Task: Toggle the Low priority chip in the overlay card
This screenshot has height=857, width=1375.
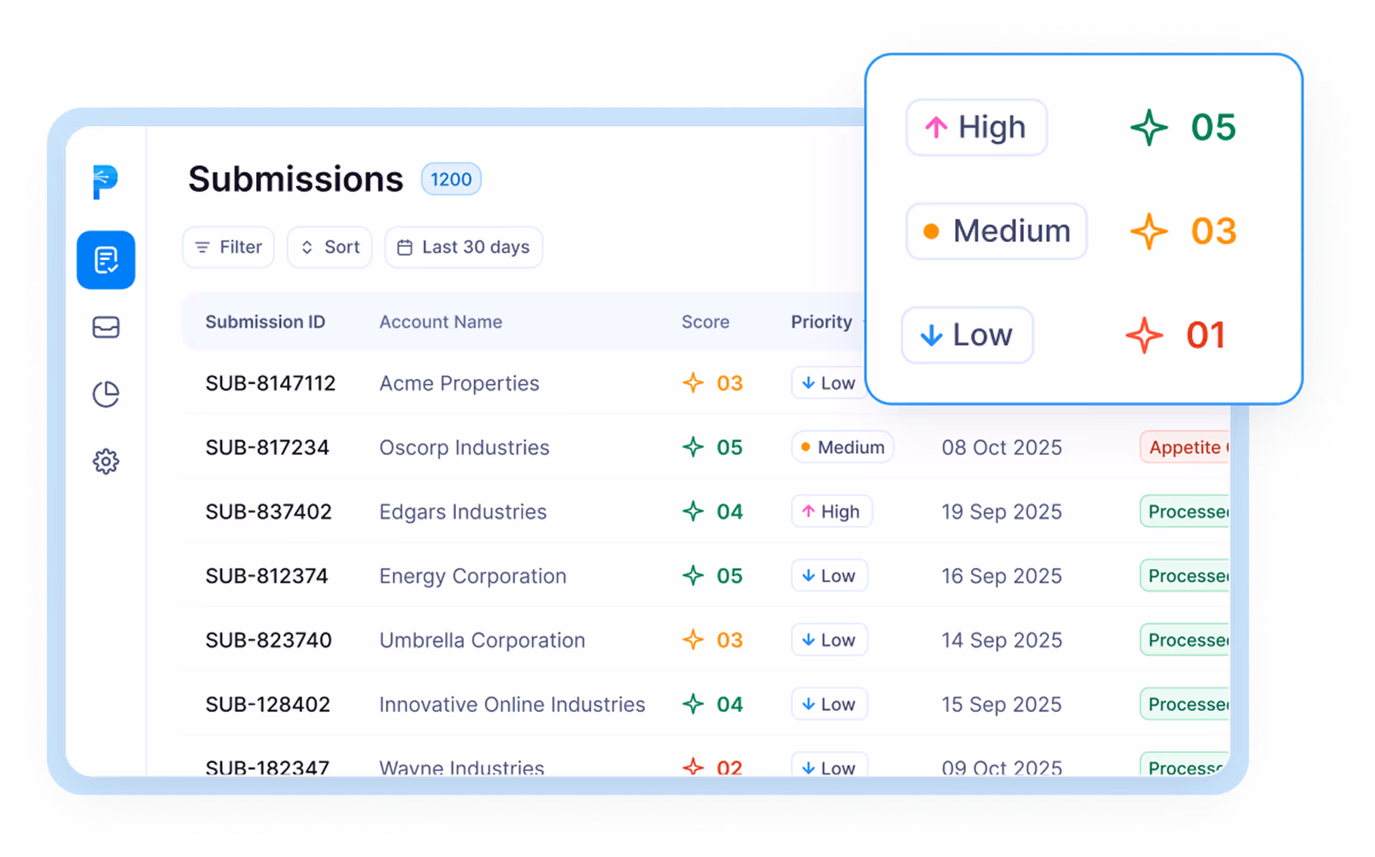Action: [966, 335]
